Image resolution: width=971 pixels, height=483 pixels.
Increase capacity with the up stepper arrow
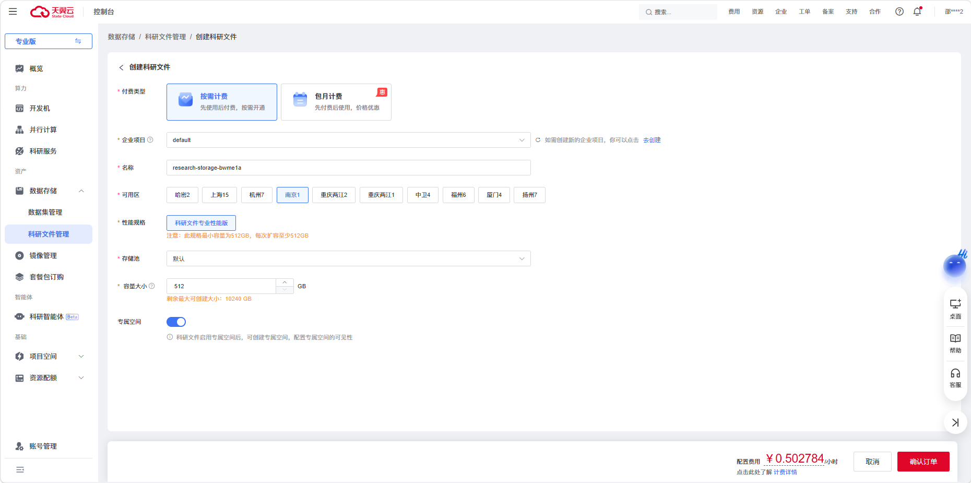(x=285, y=282)
